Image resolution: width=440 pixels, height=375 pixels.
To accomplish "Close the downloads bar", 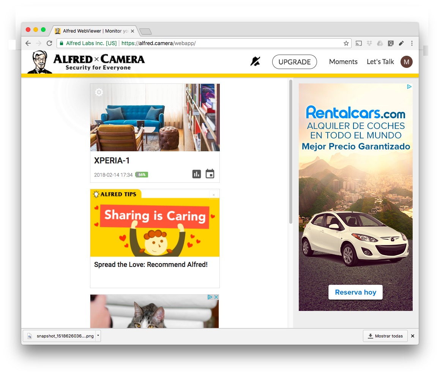I will (x=413, y=336).
